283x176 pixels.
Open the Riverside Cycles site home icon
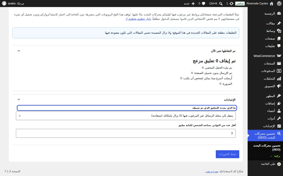point(272,4)
